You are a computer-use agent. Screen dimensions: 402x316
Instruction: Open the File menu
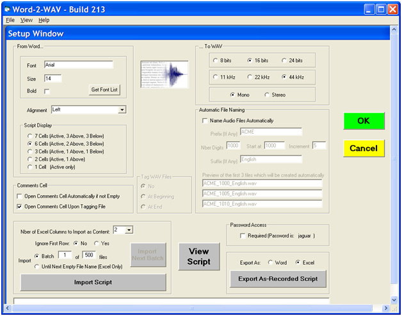pyautogui.click(x=10, y=20)
